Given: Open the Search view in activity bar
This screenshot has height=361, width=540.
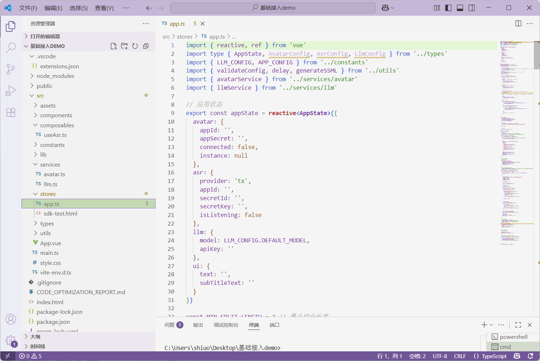Looking at the screenshot, I should [x=11, y=48].
